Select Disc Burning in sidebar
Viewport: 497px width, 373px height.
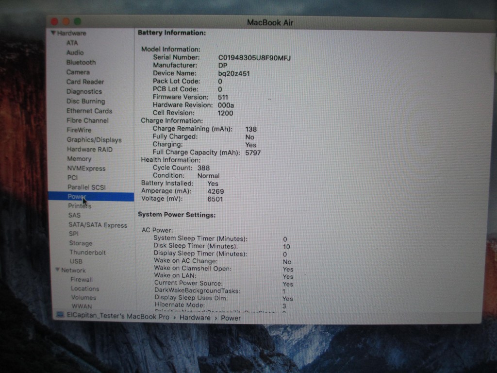[86, 101]
